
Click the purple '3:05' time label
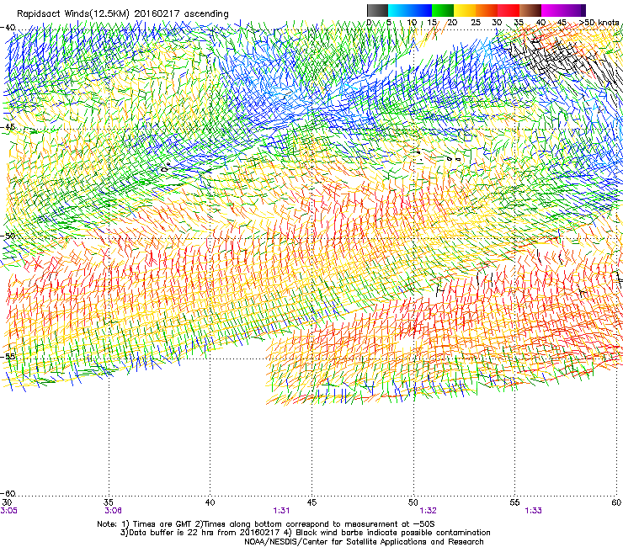click(8, 511)
